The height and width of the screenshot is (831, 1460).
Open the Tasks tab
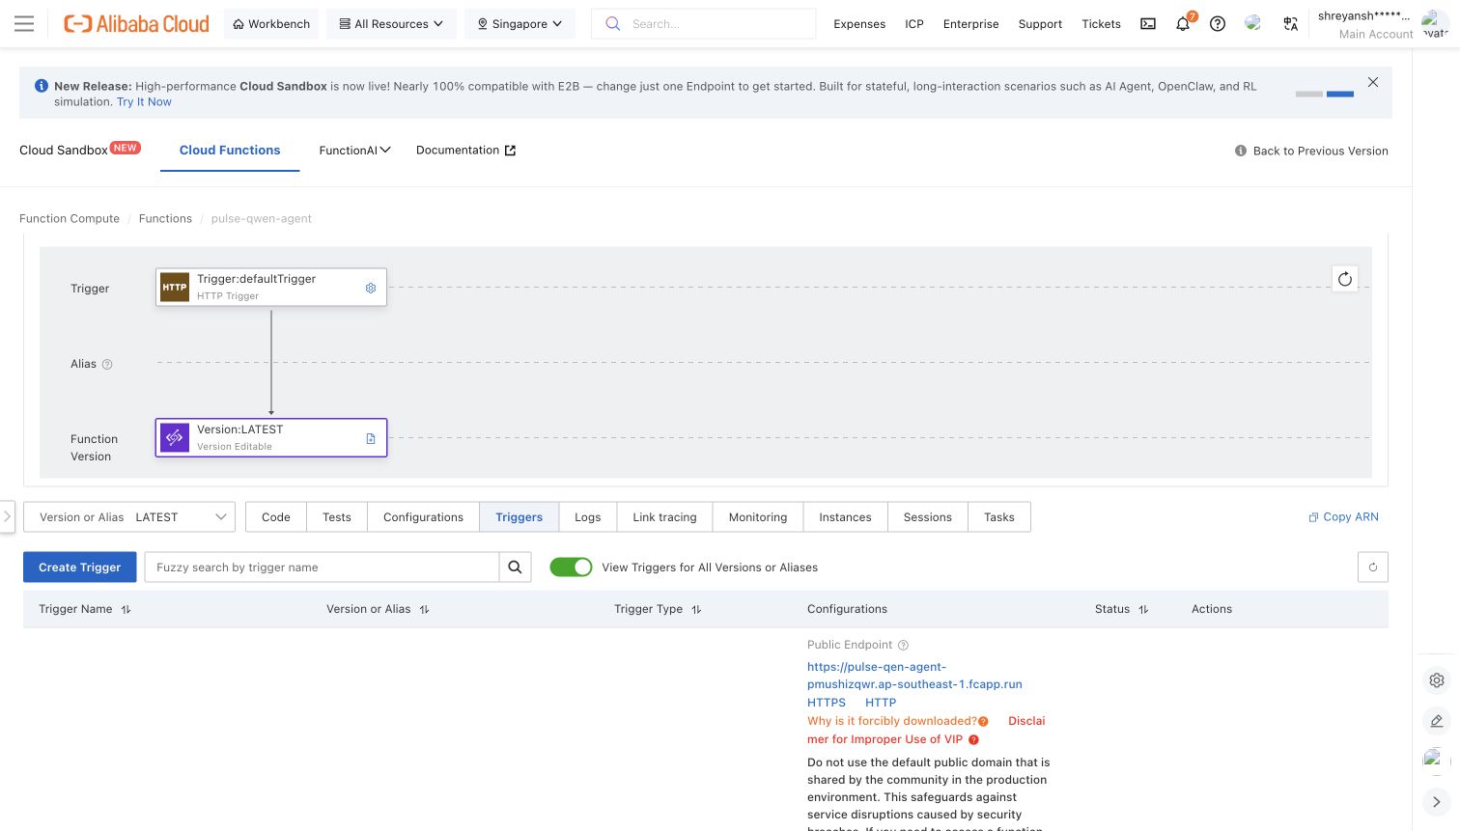point(998,517)
